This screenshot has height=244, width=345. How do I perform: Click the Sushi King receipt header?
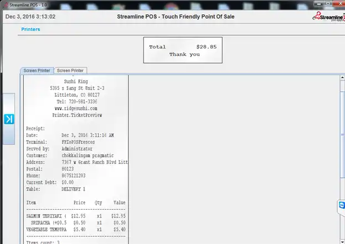76,81
